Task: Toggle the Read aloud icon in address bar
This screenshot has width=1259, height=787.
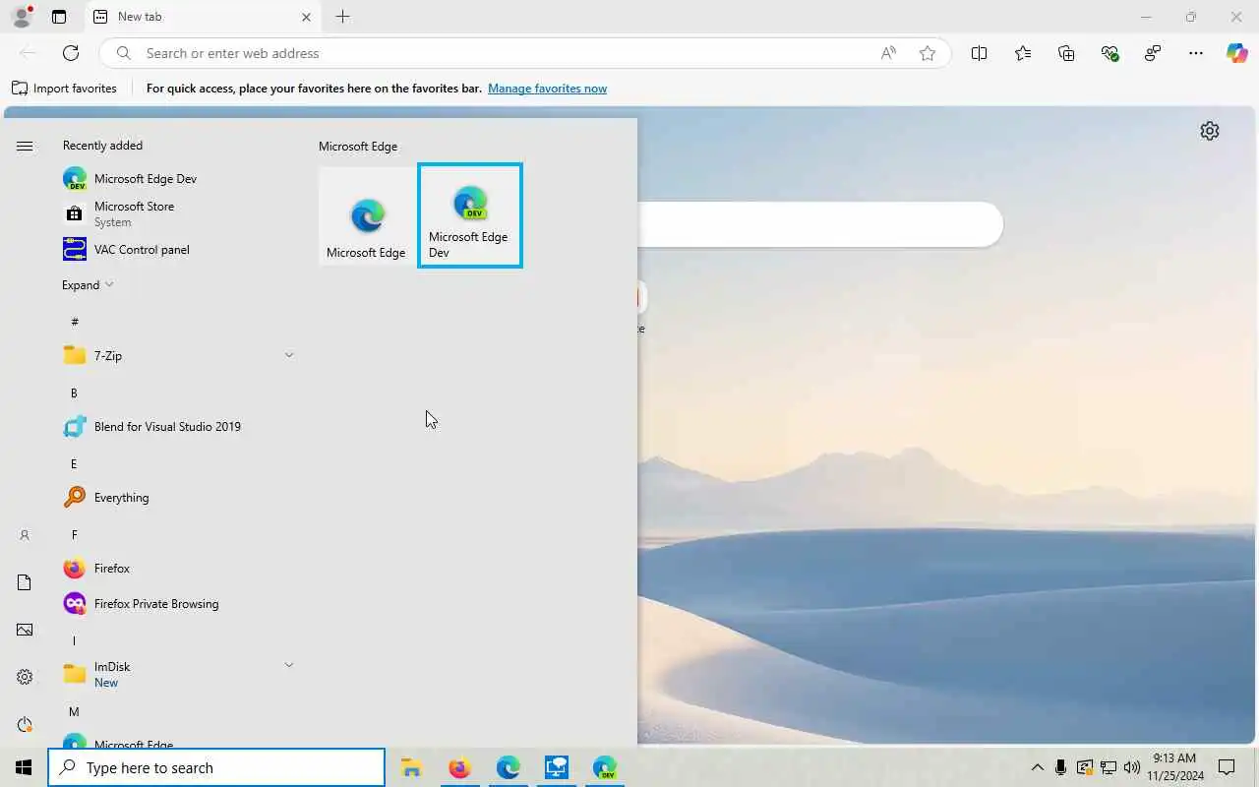Action: pos(888,53)
